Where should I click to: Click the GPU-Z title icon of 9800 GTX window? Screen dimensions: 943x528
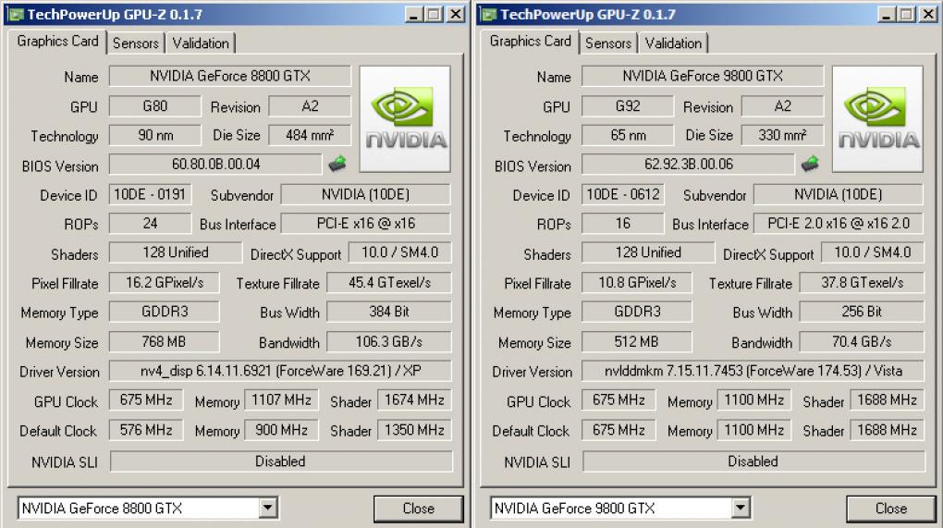click(489, 14)
